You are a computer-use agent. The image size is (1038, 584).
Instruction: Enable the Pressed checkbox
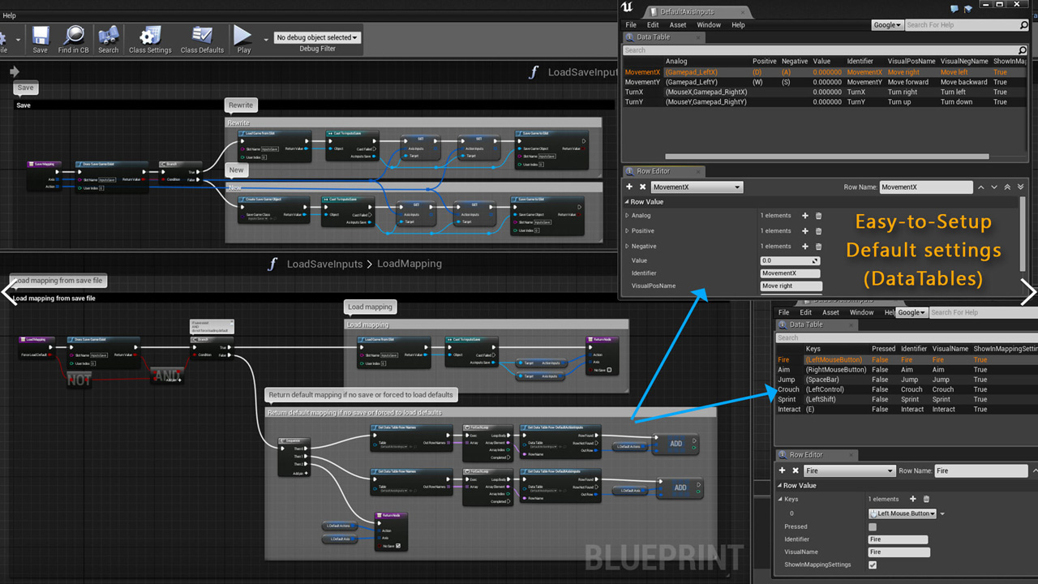point(873,527)
